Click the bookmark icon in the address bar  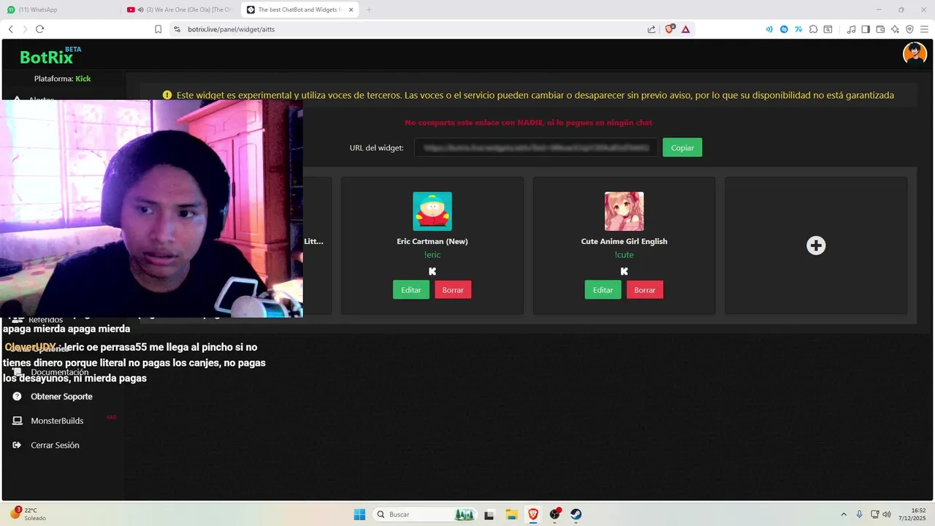click(x=158, y=29)
